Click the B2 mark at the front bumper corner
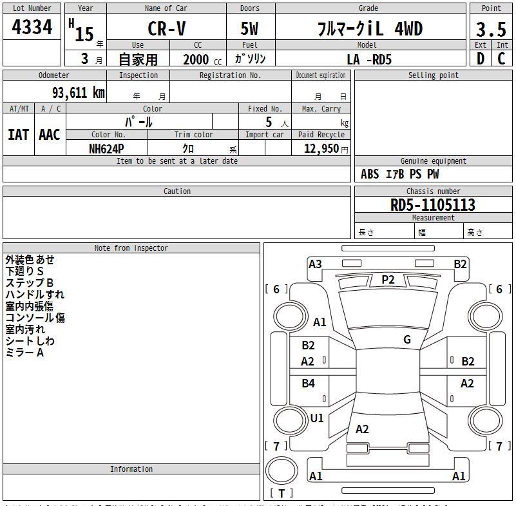516x506 pixels. pos(460,264)
